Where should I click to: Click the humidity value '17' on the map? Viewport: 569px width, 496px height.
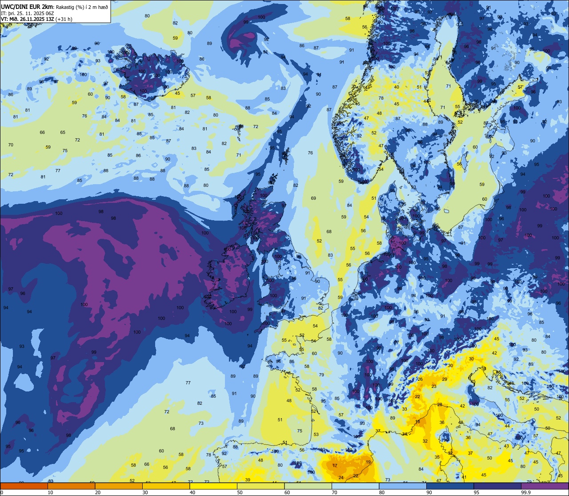click(x=335, y=466)
